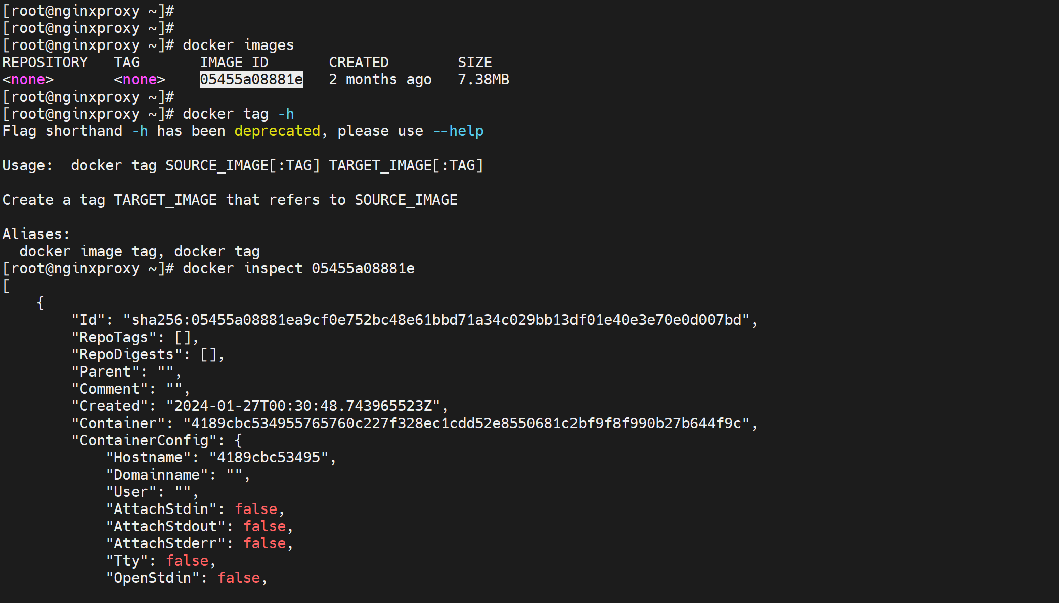Click the CREATED column header

tap(359, 62)
